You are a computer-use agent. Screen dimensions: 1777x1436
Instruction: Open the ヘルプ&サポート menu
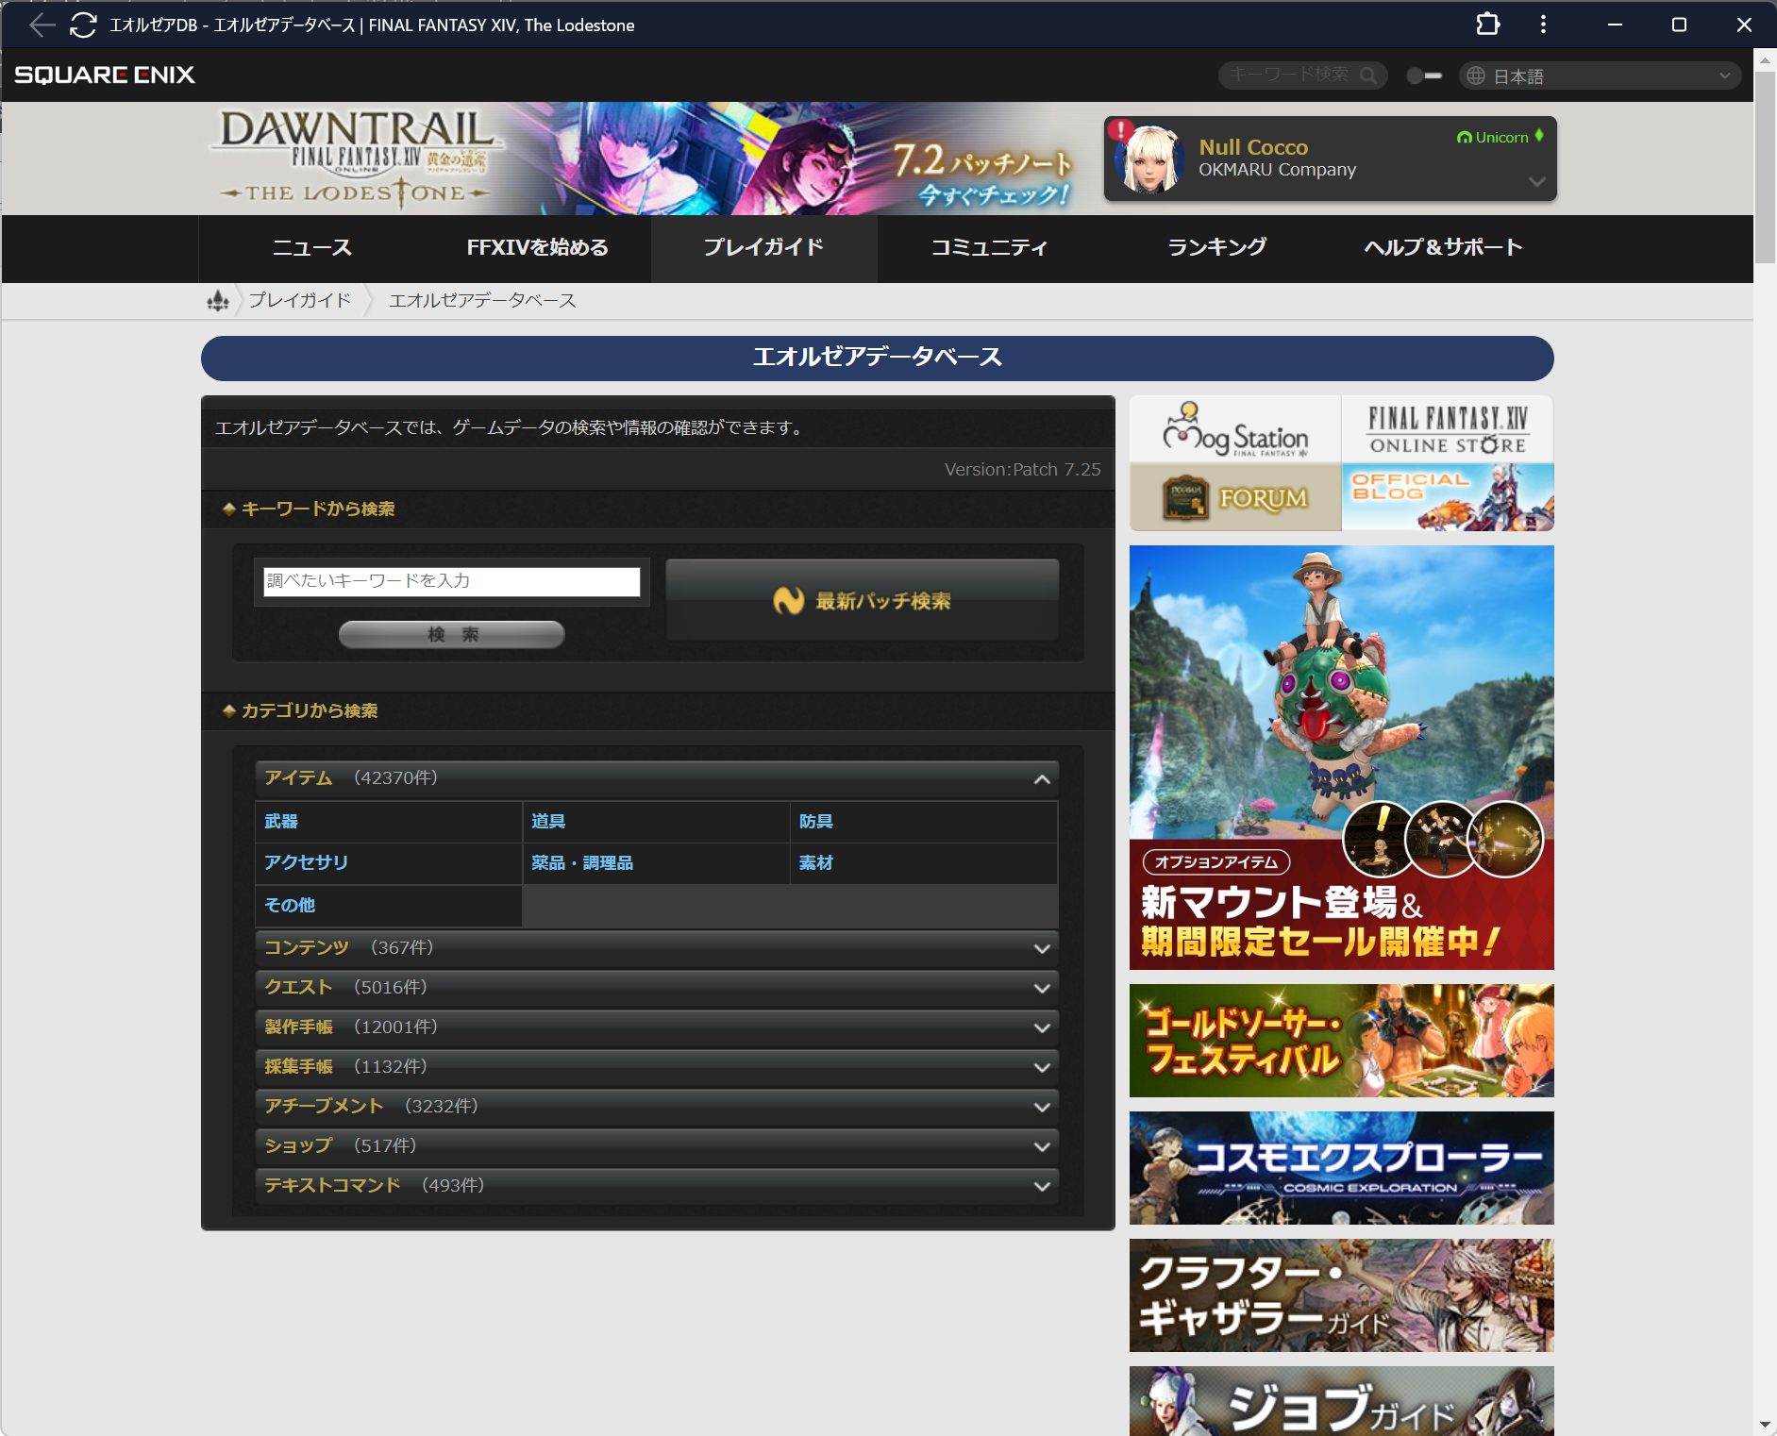pyautogui.click(x=1442, y=247)
